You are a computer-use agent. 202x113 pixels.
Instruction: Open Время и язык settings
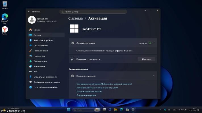pos(39,66)
